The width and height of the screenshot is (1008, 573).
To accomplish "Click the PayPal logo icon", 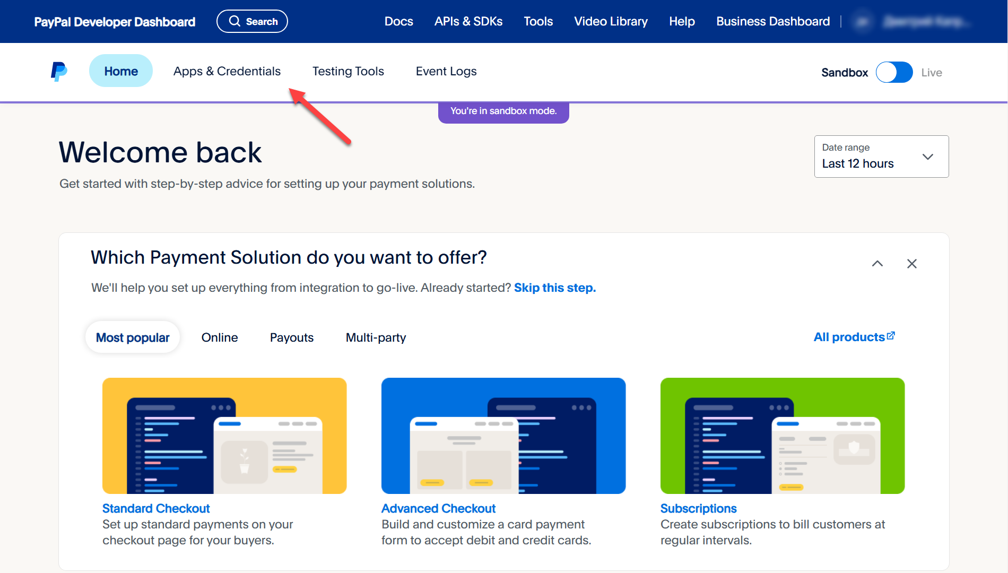I will (x=59, y=72).
